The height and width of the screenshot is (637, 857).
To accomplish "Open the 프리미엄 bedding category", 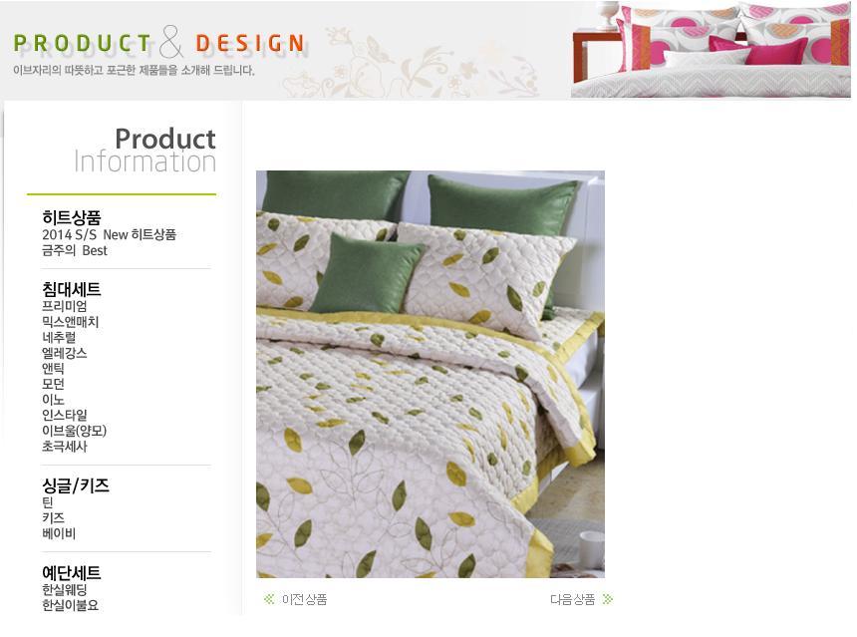I will pos(65,306).
